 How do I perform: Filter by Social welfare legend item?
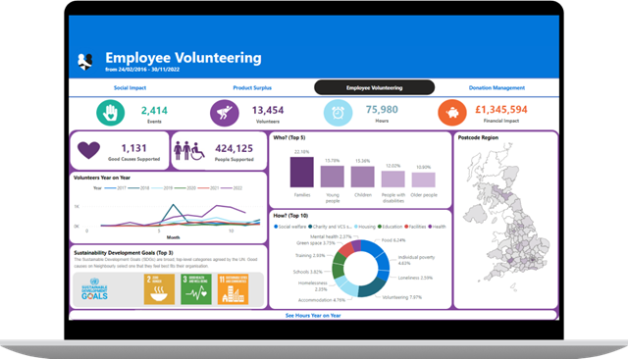290,227
